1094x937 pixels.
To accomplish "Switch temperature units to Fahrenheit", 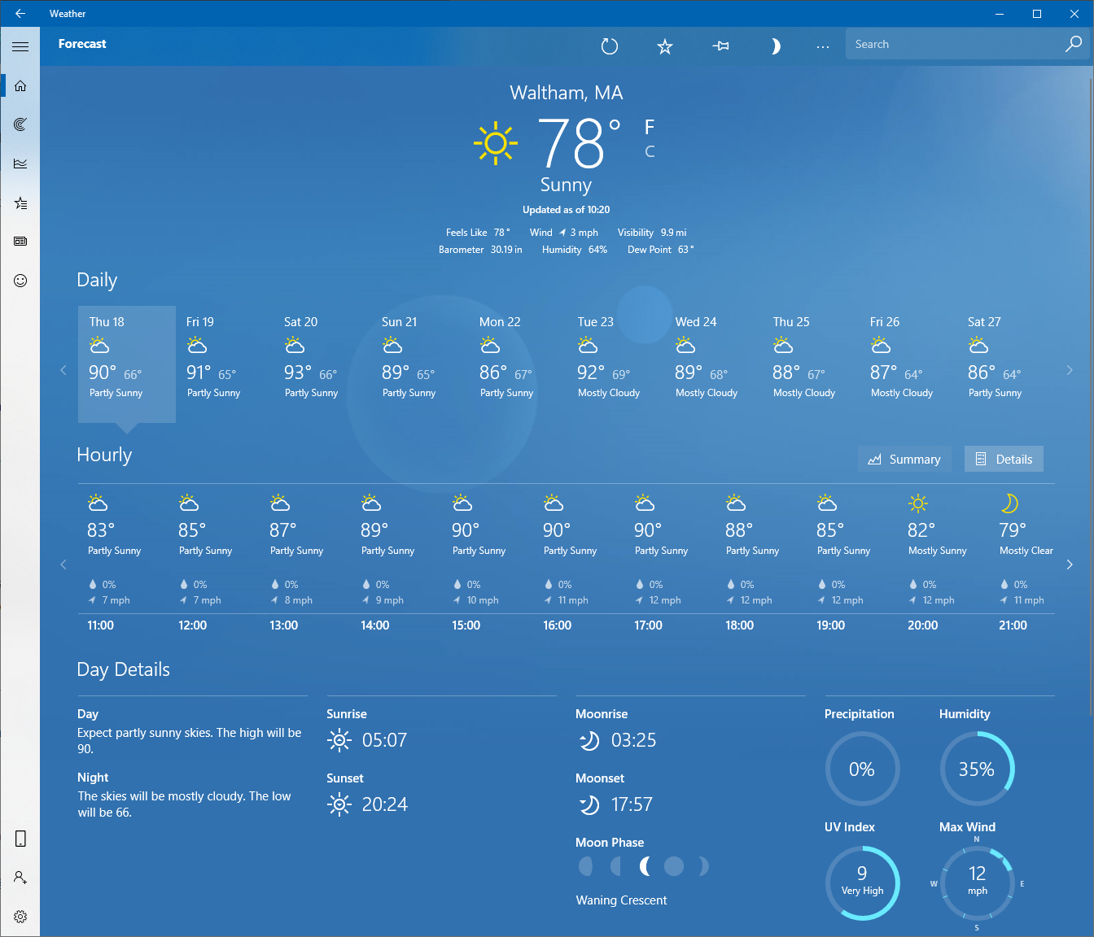I will tap(650, 127).
